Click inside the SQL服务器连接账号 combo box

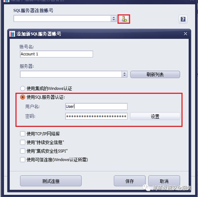tap(62, 19)
